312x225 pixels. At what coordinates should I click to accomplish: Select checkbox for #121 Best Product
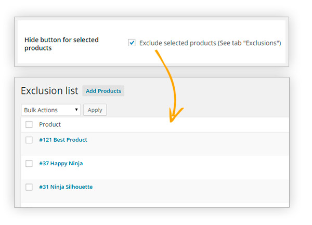click(29, 140)
